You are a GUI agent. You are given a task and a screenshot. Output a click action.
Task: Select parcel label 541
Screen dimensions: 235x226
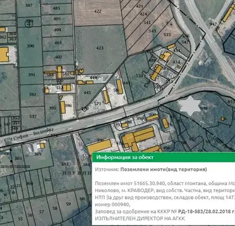(x=147, y=23)
